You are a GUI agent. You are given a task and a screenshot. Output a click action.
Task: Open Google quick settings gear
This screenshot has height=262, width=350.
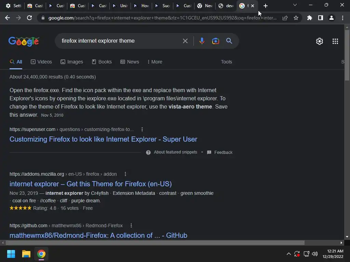320,41
